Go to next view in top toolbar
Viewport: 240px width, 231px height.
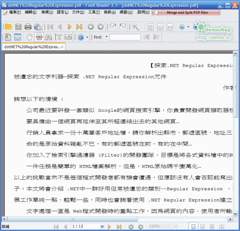pos(101,27)
